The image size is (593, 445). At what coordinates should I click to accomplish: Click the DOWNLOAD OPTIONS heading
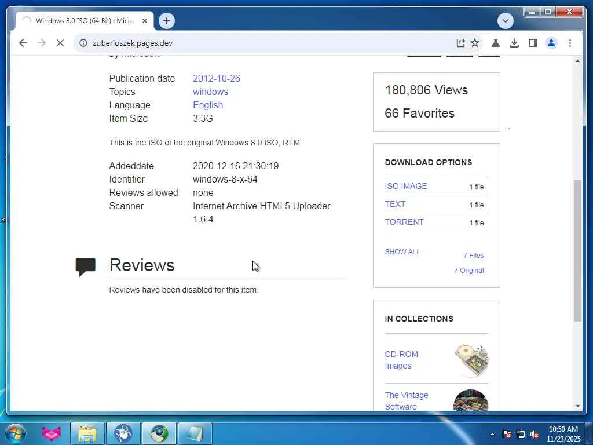tap(429, 162)
